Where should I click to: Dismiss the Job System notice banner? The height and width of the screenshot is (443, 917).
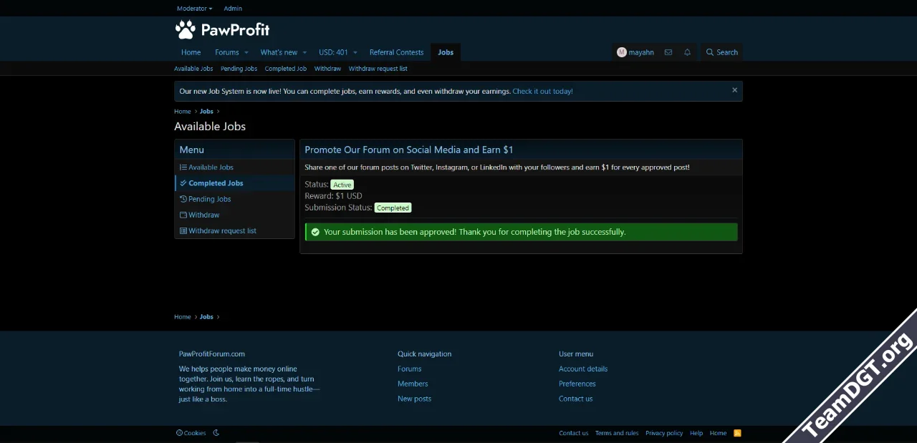pos(734,90)
